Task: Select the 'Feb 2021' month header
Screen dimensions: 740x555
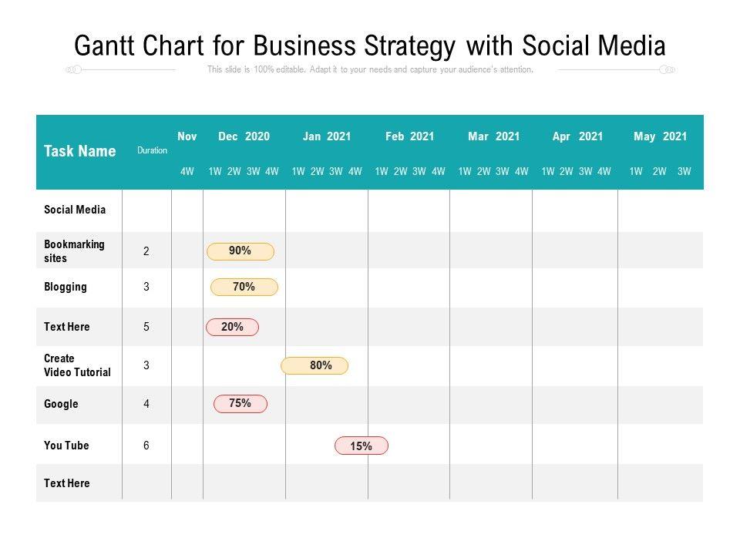Action: pos(409,136)
